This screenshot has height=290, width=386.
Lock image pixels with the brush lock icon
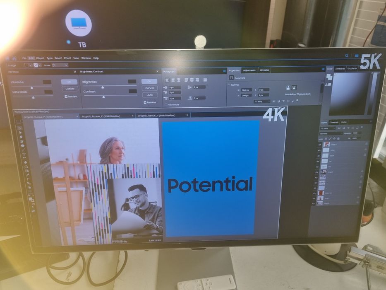(330, 139)
